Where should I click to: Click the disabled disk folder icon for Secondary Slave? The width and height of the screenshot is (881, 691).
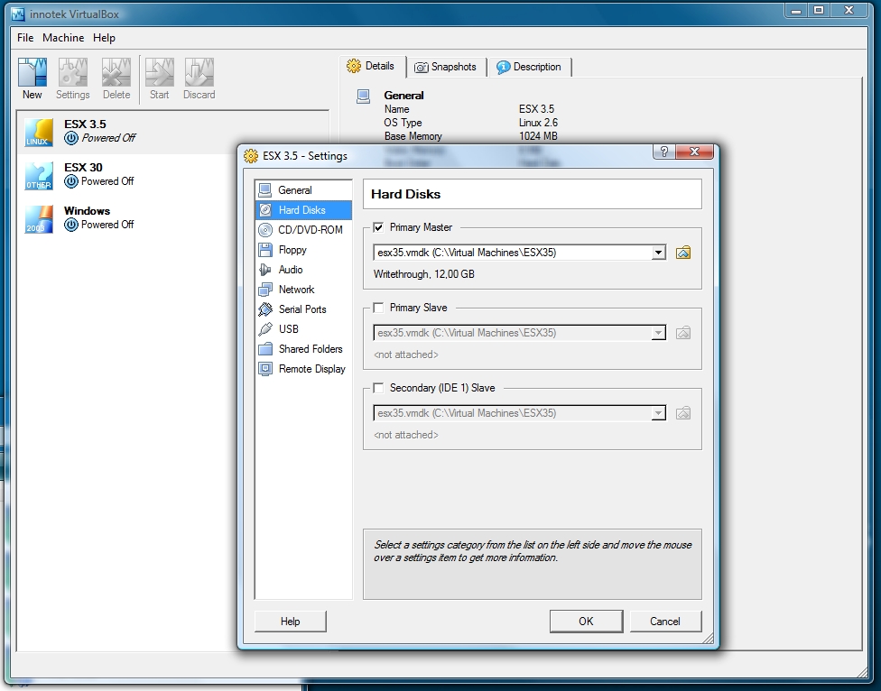683,413
